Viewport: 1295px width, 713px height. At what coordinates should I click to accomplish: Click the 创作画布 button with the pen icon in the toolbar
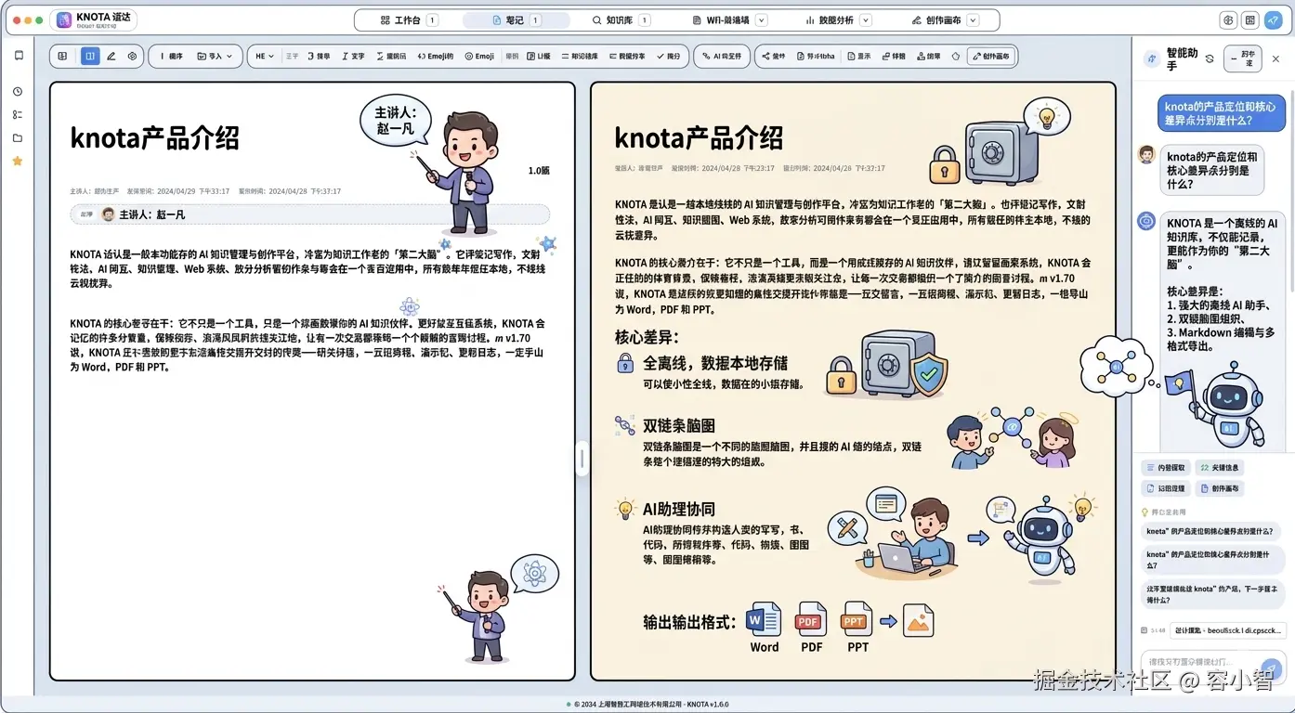pyautogui.click(x=991, y=56)
